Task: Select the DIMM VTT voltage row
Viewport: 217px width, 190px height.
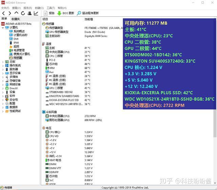Action: [x=69, y=168]
